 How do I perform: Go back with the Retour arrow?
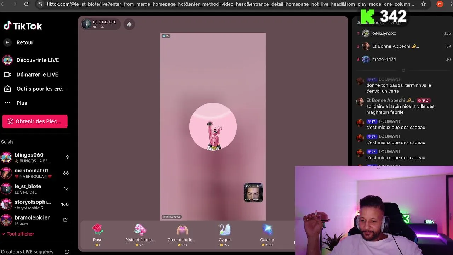pyautogui.click(x=7, y=42)
